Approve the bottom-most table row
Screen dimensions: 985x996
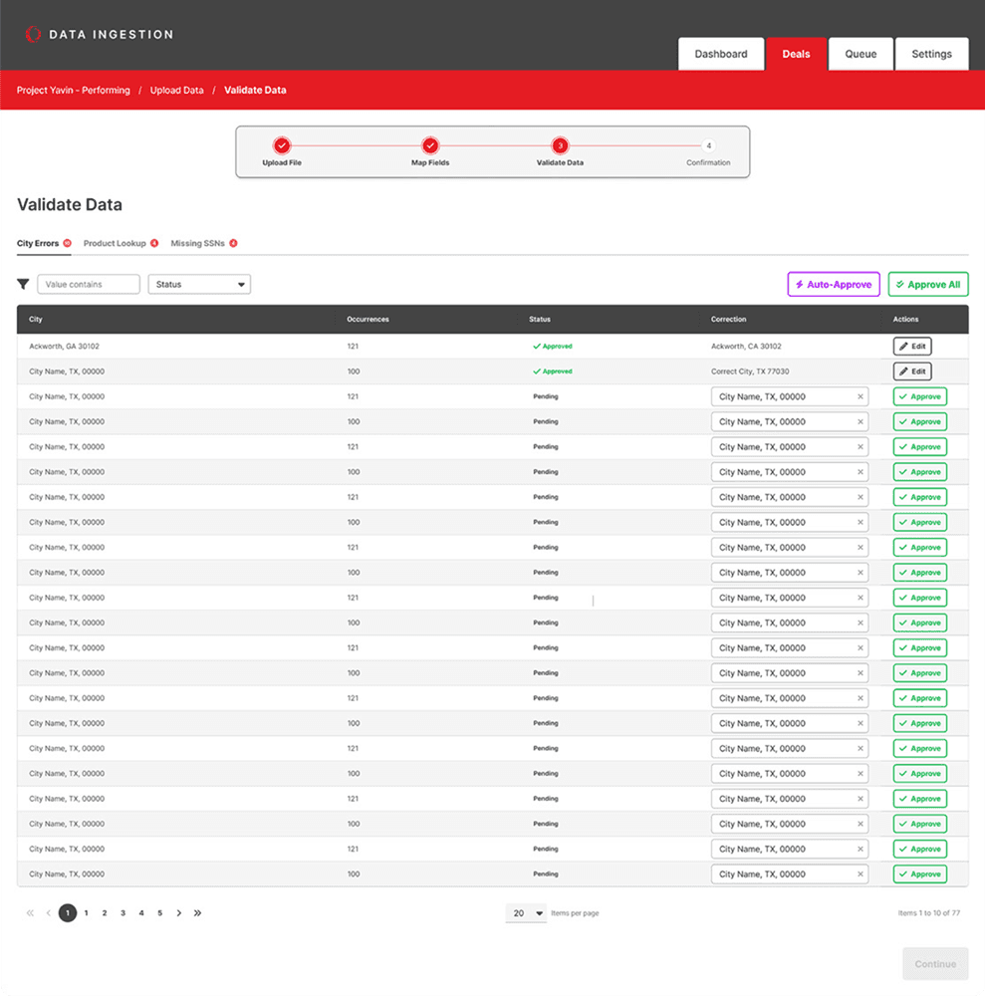(x=919, y=874)
